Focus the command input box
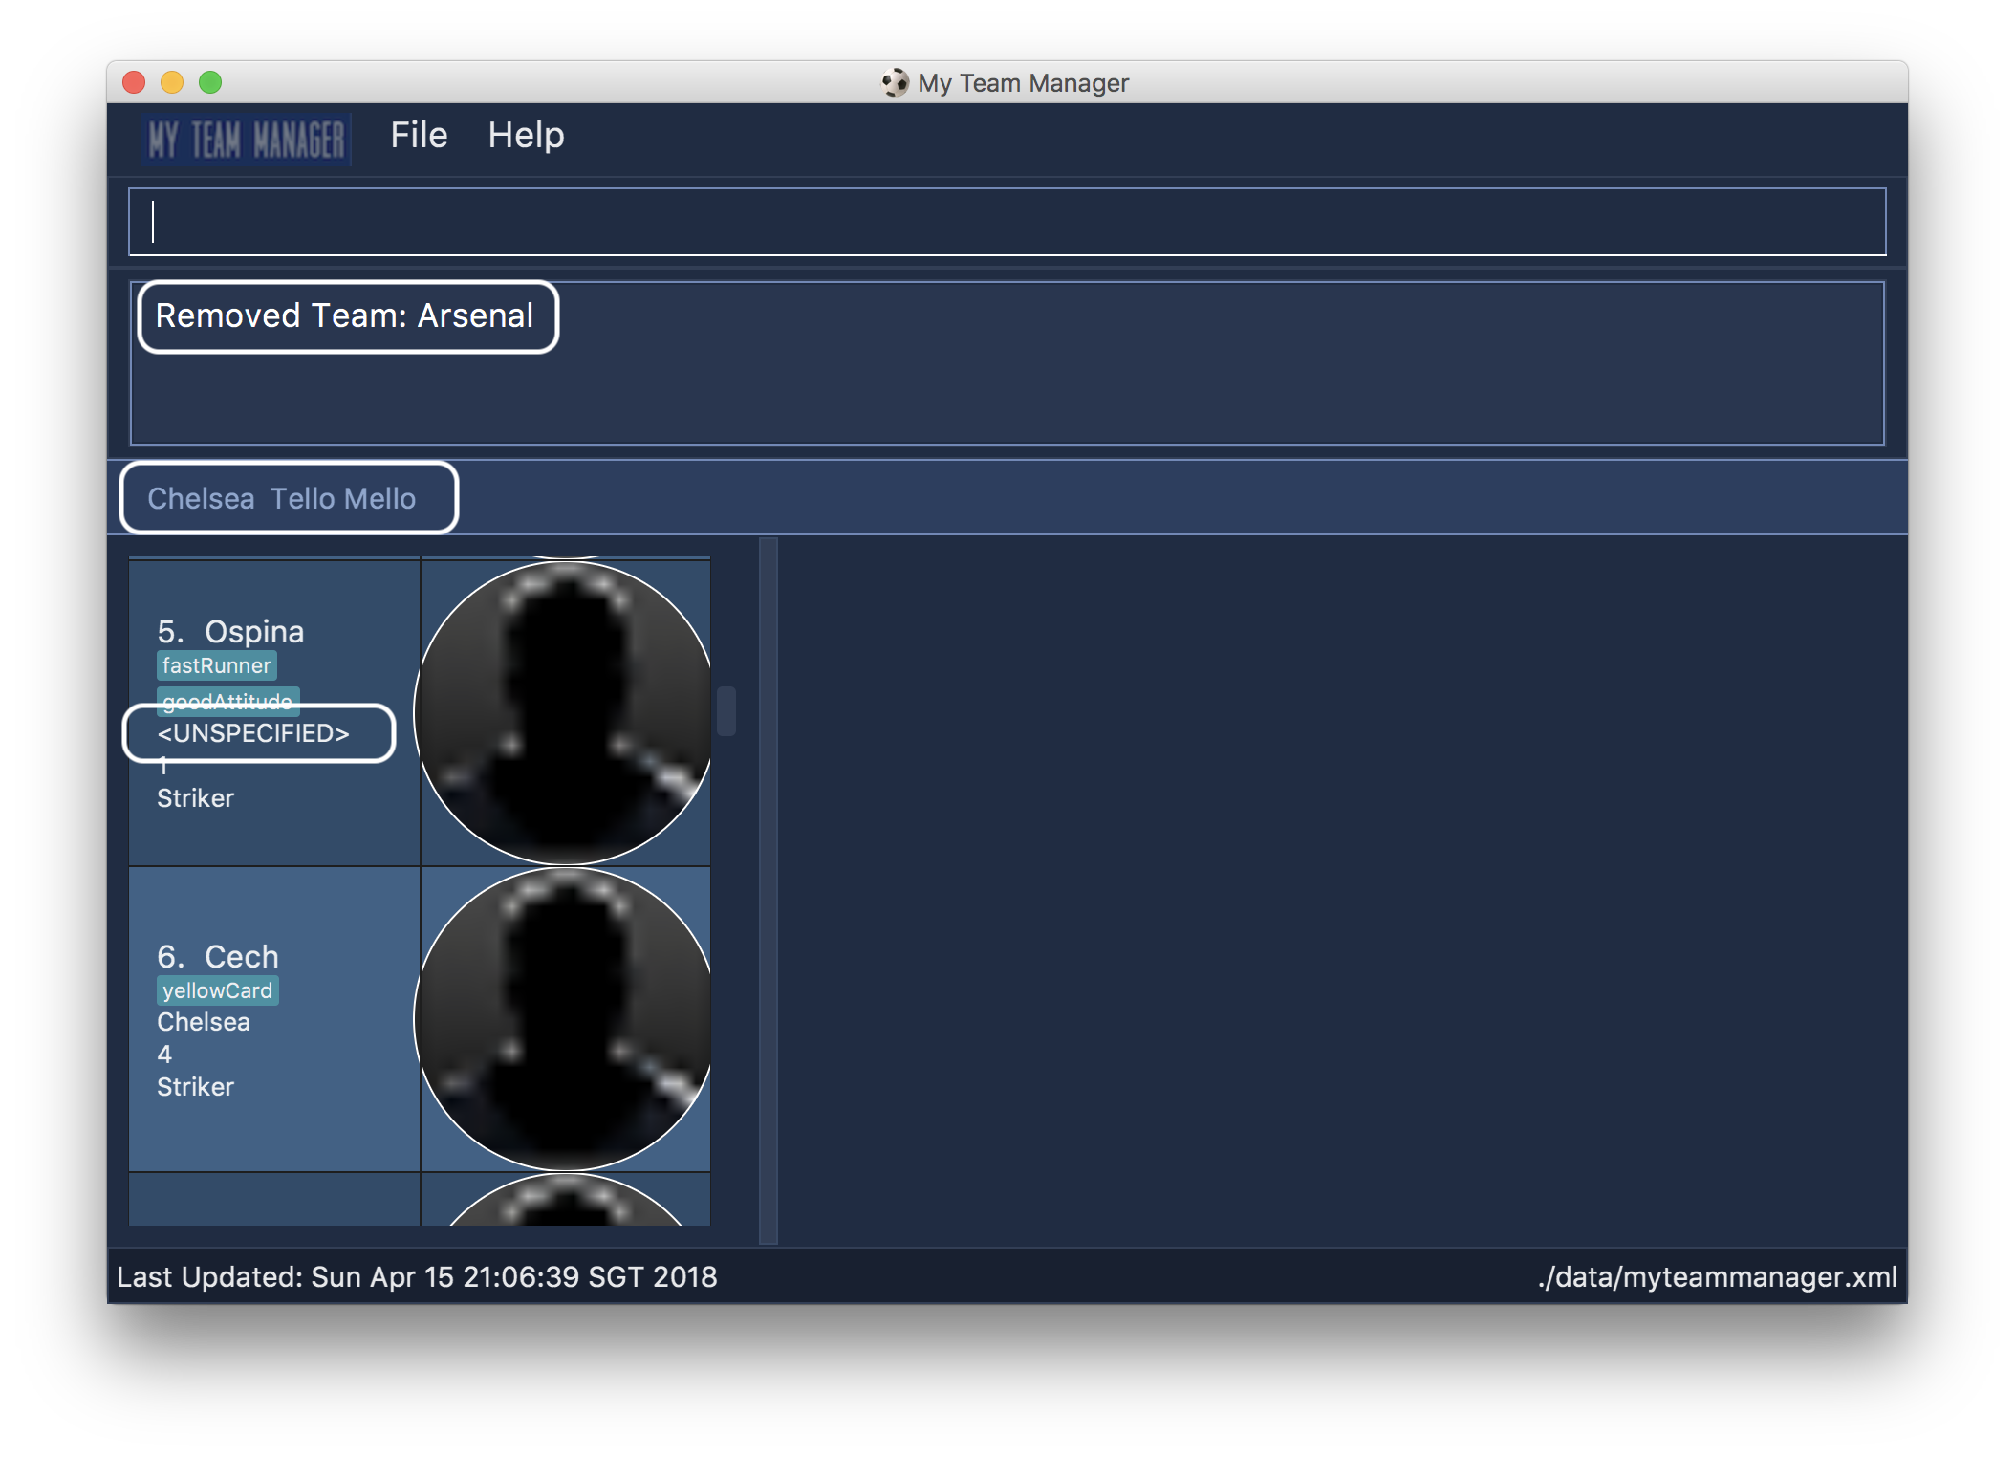Viewport: 2015px width, 1457px height. (1007, 222)
